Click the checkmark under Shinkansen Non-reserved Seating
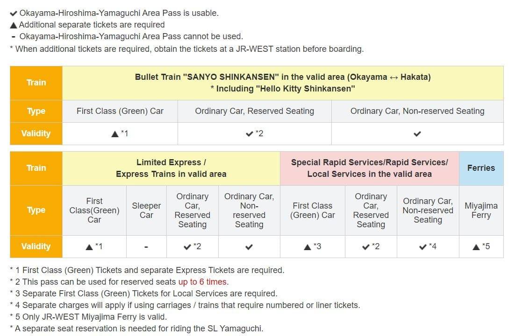The image size is (515, 336). [x=417, y=134]
